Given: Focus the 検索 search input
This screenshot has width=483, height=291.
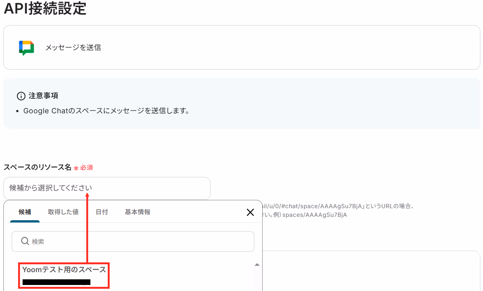Looking at the screenshot, I should (x=133, y=241).
